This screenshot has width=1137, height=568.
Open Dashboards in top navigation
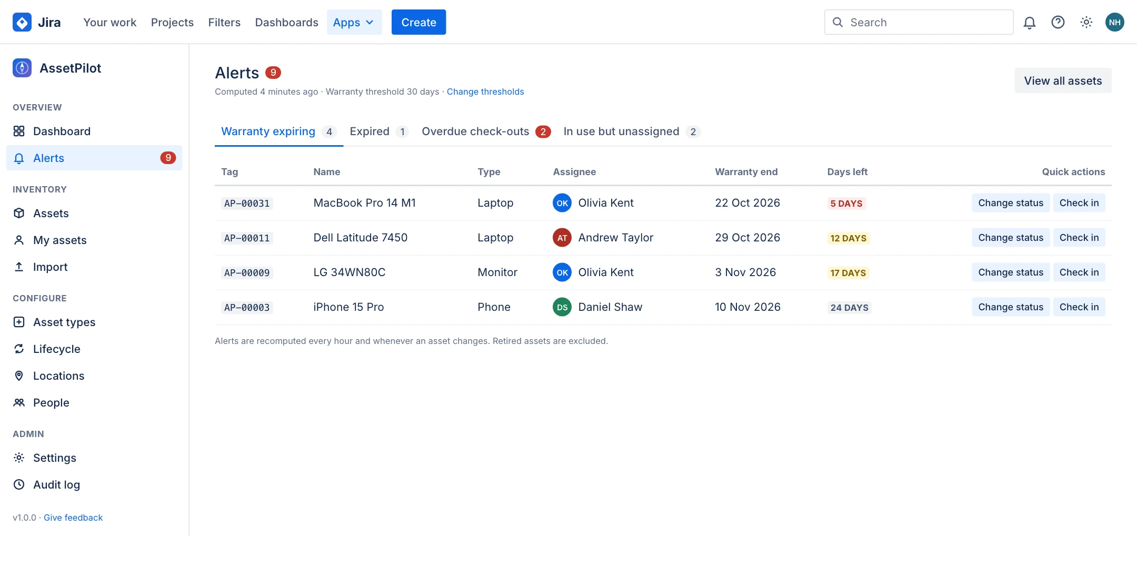[286, 22]
